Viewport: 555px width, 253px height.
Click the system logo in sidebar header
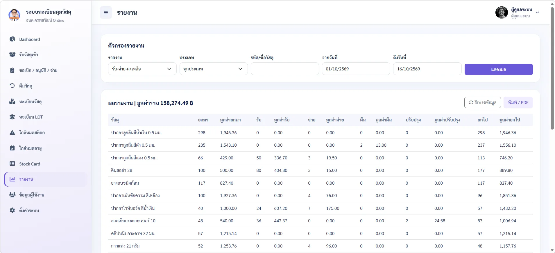(x=14, y=15)
